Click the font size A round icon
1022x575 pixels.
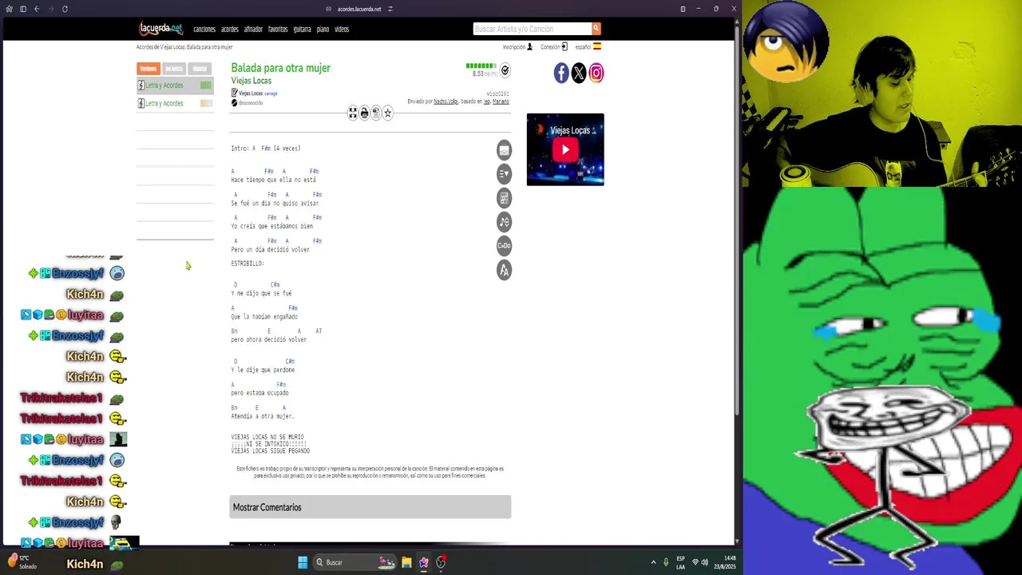click(504, 270)
